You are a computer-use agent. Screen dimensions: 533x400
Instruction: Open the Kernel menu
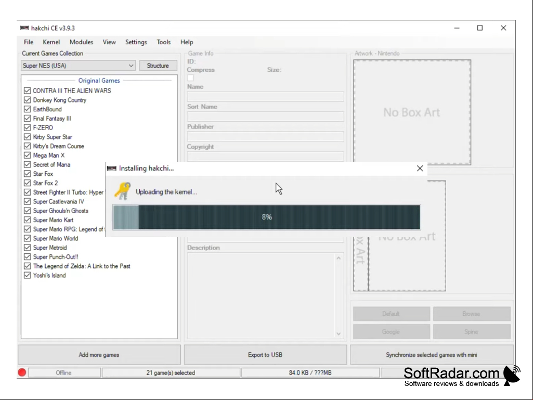(51, 42)
